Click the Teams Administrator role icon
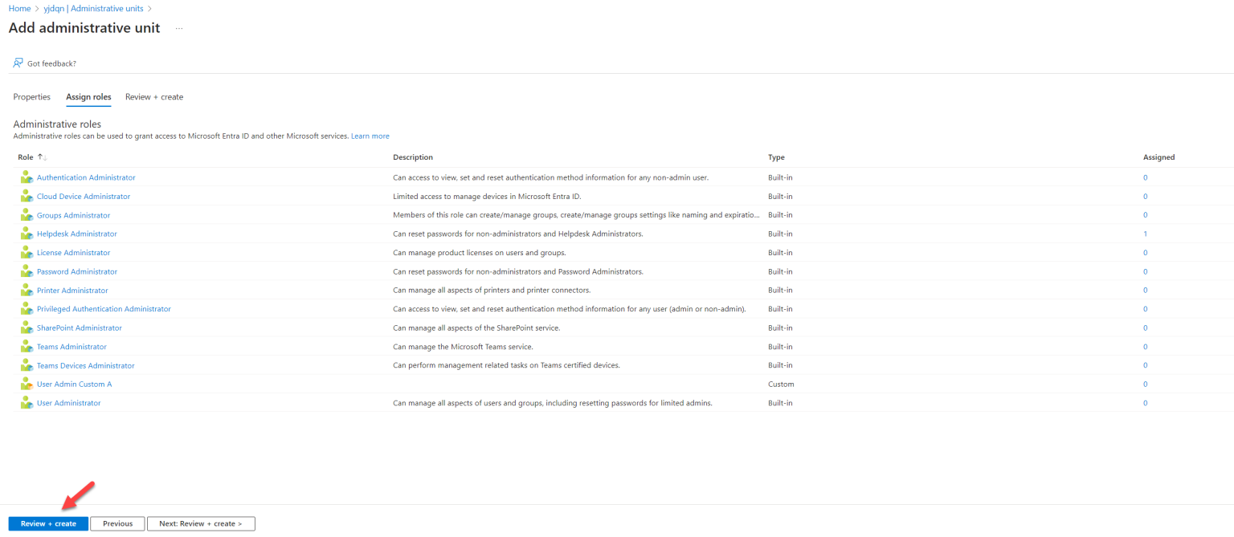 (25, 346)
